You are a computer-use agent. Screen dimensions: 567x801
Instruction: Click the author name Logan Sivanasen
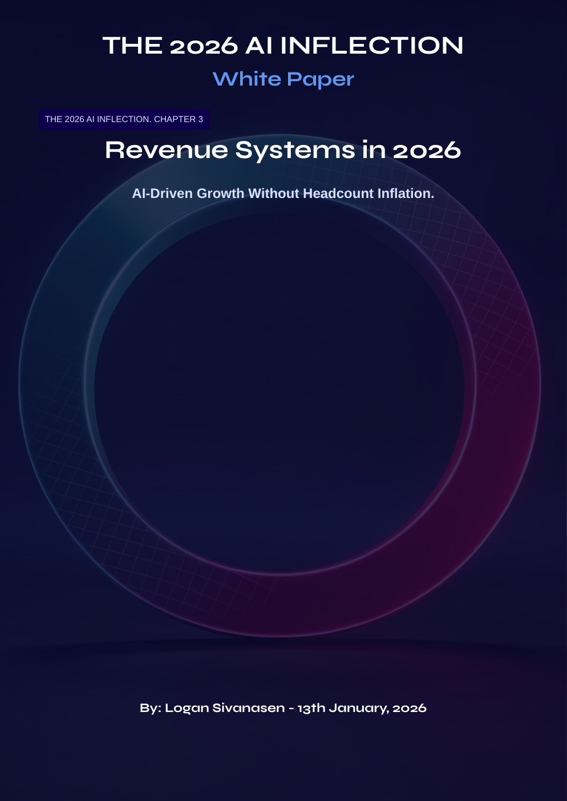click(225, 708)
